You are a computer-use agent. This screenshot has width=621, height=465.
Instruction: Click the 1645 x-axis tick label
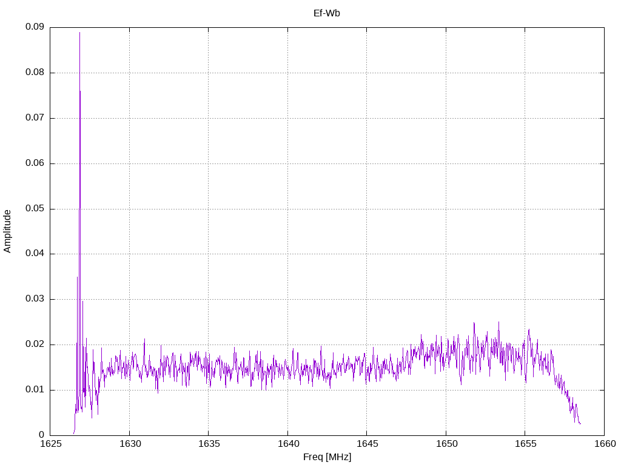tap(366, 444)
